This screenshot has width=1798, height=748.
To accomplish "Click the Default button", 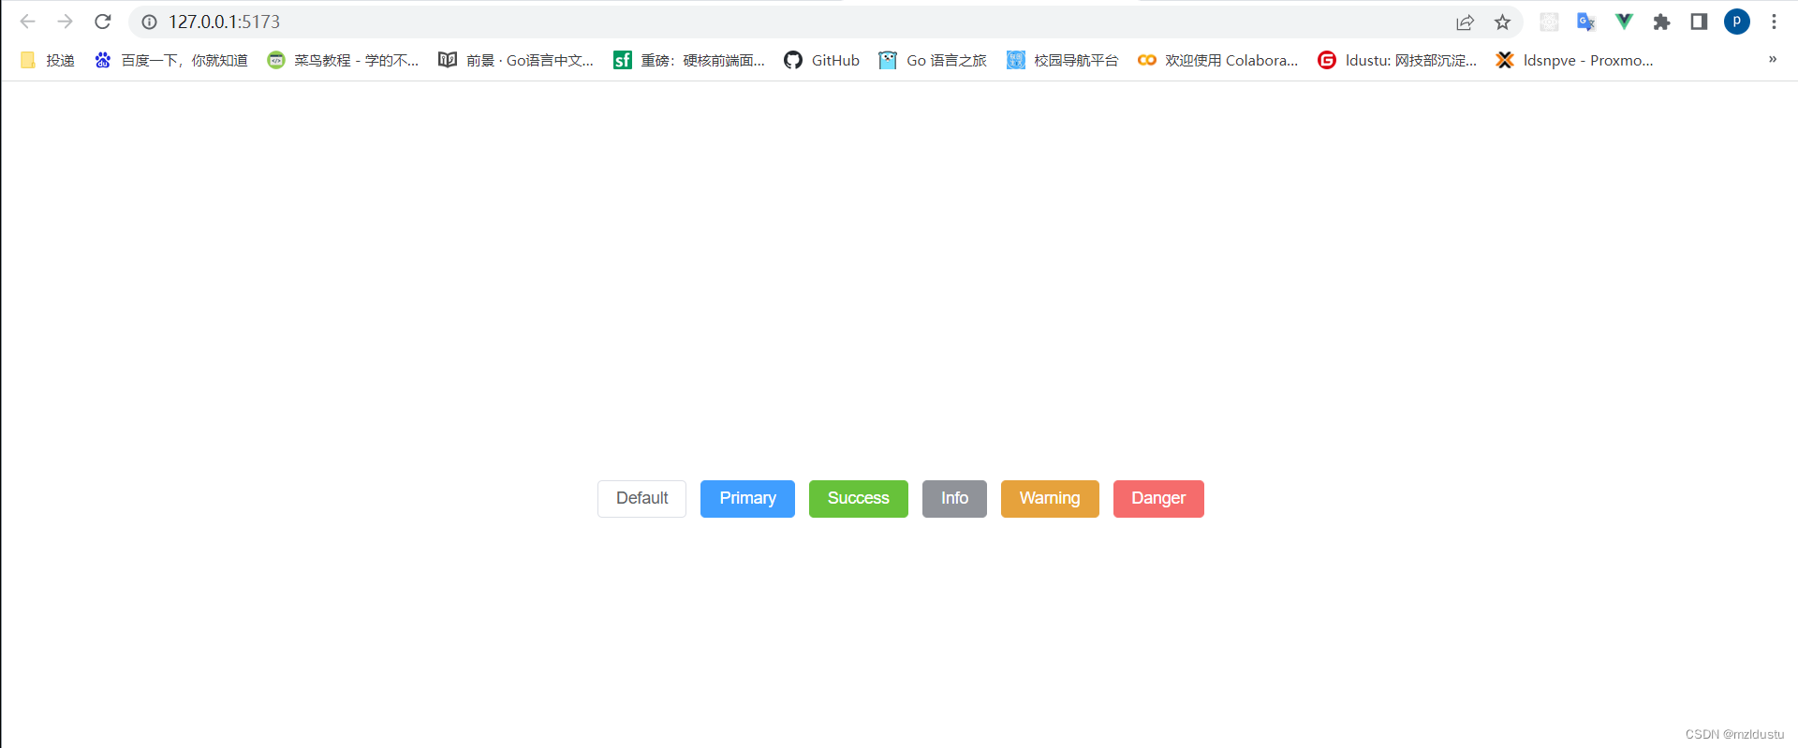I will coord(641,499).
